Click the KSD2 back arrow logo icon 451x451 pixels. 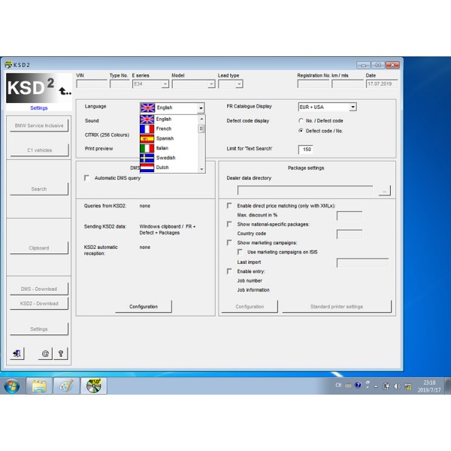(x=65, y=91)
